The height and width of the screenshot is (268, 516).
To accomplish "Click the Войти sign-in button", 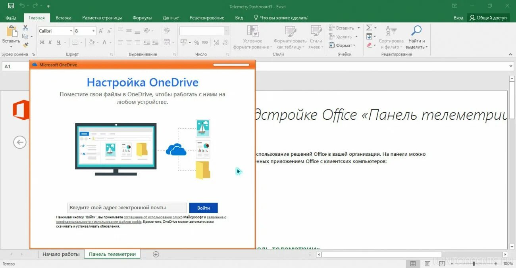I will [203, 208].
